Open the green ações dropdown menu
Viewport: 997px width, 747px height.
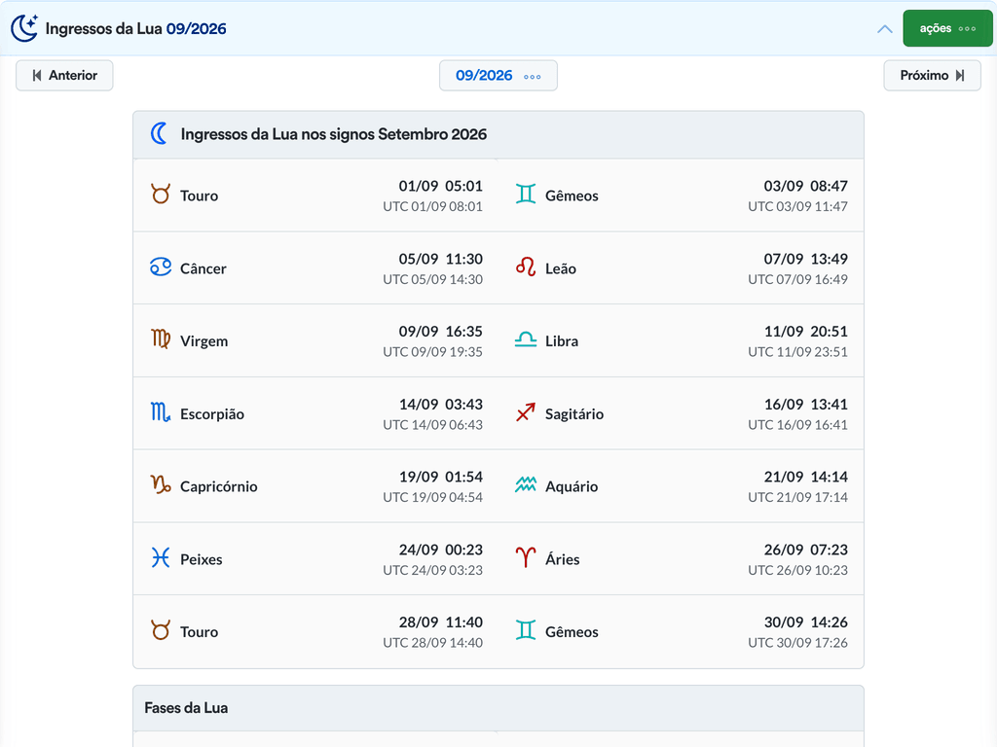click(947, 28)
